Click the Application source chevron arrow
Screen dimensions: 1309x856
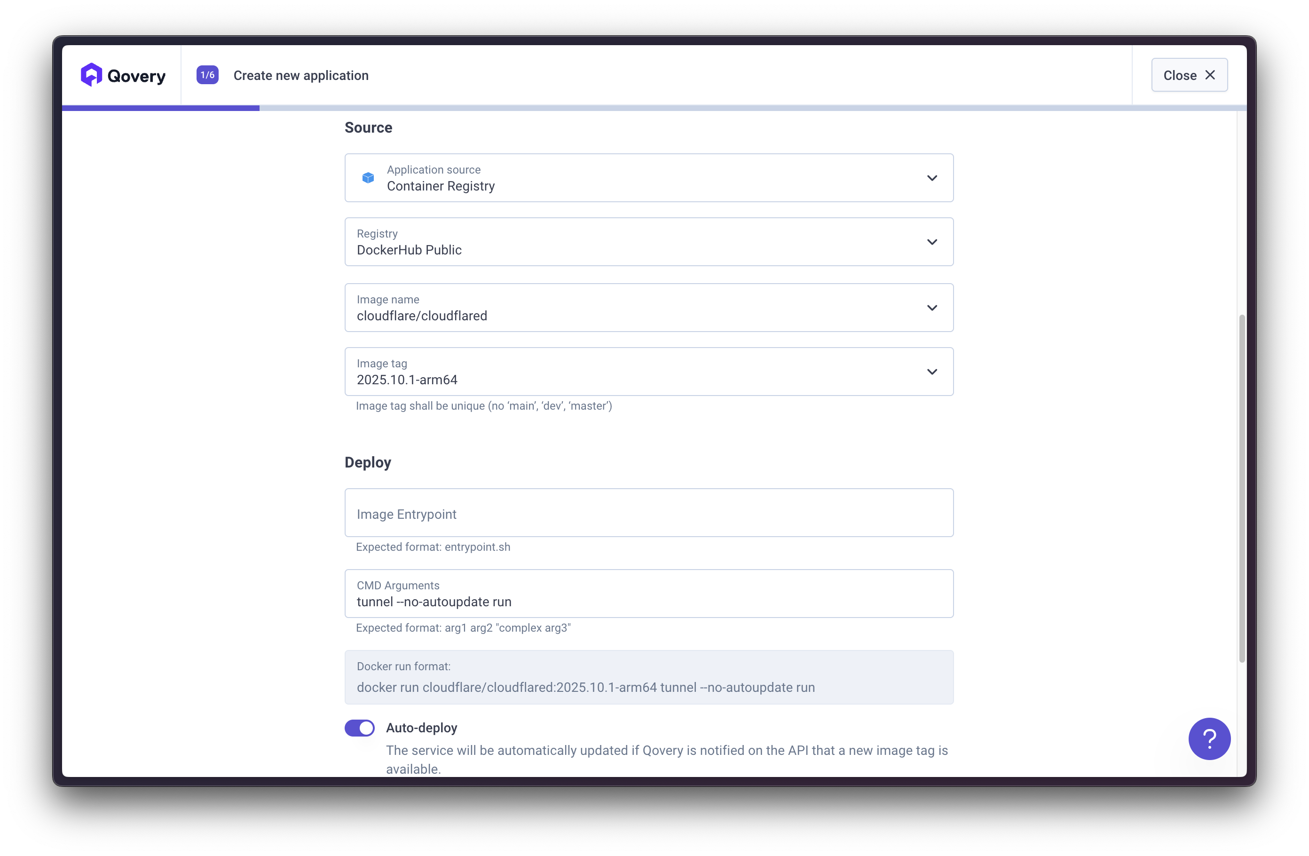(932, 178)
